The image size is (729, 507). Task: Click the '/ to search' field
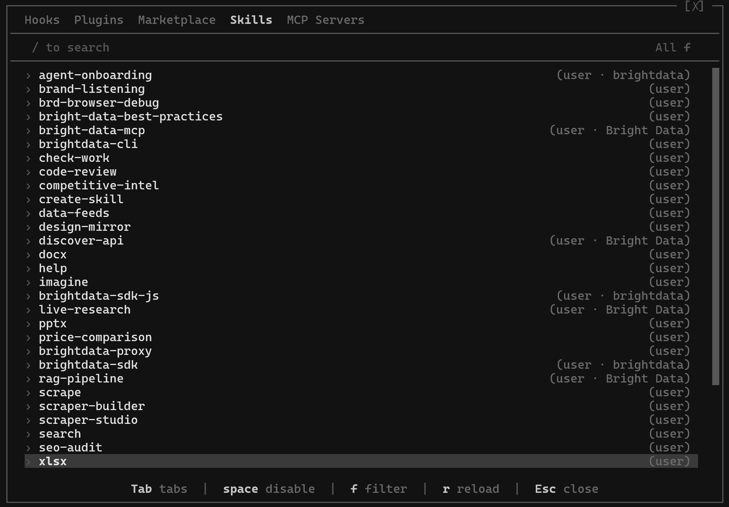[71, 48]
